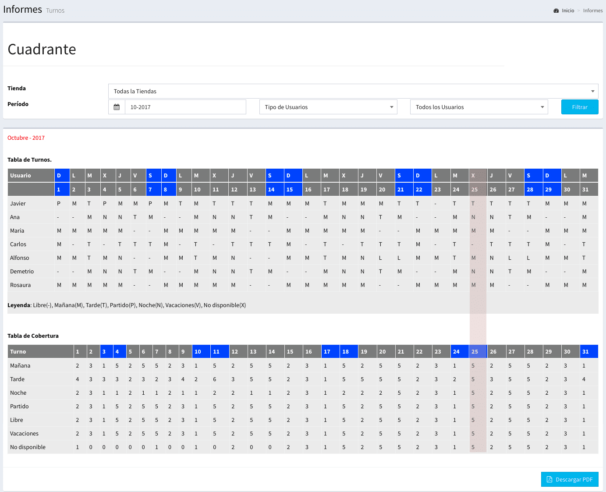This screenshot has height=492, width=606.
Task: Click the Informes breadcrumb item
Action: pos(592,11)
